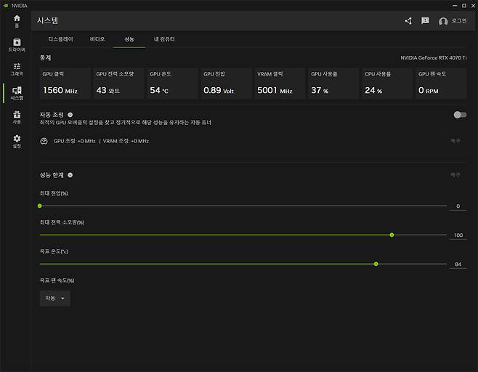Go to the 드라이버 (Drivers) section
This screenshot has width=478, height=372.
click(x=17, y=44)
